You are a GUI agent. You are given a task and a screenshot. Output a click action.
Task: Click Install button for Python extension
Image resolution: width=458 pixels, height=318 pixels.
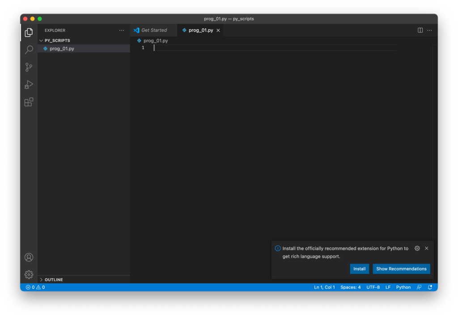[359, 269]
